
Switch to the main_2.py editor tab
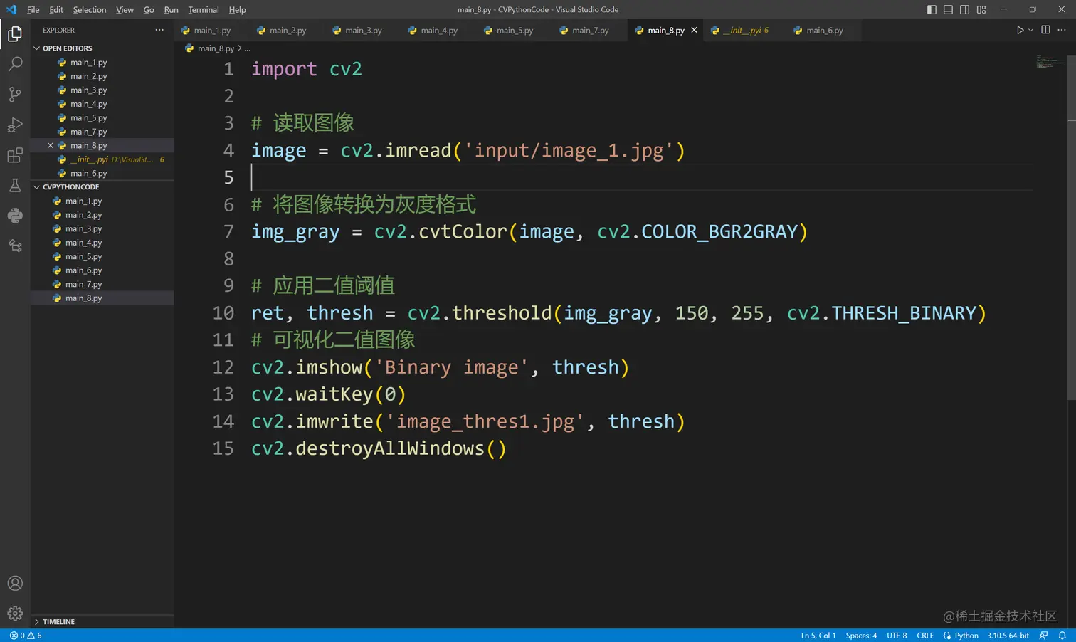click(288, 31)
